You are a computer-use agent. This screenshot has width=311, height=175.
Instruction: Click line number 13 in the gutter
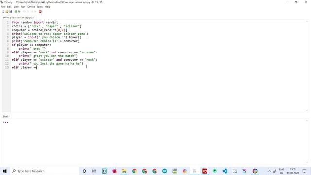[7, 67]
